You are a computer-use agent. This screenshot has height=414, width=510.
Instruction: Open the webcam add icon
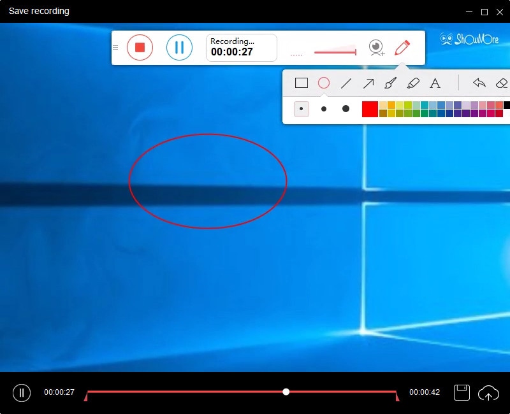tap(377, 48)
